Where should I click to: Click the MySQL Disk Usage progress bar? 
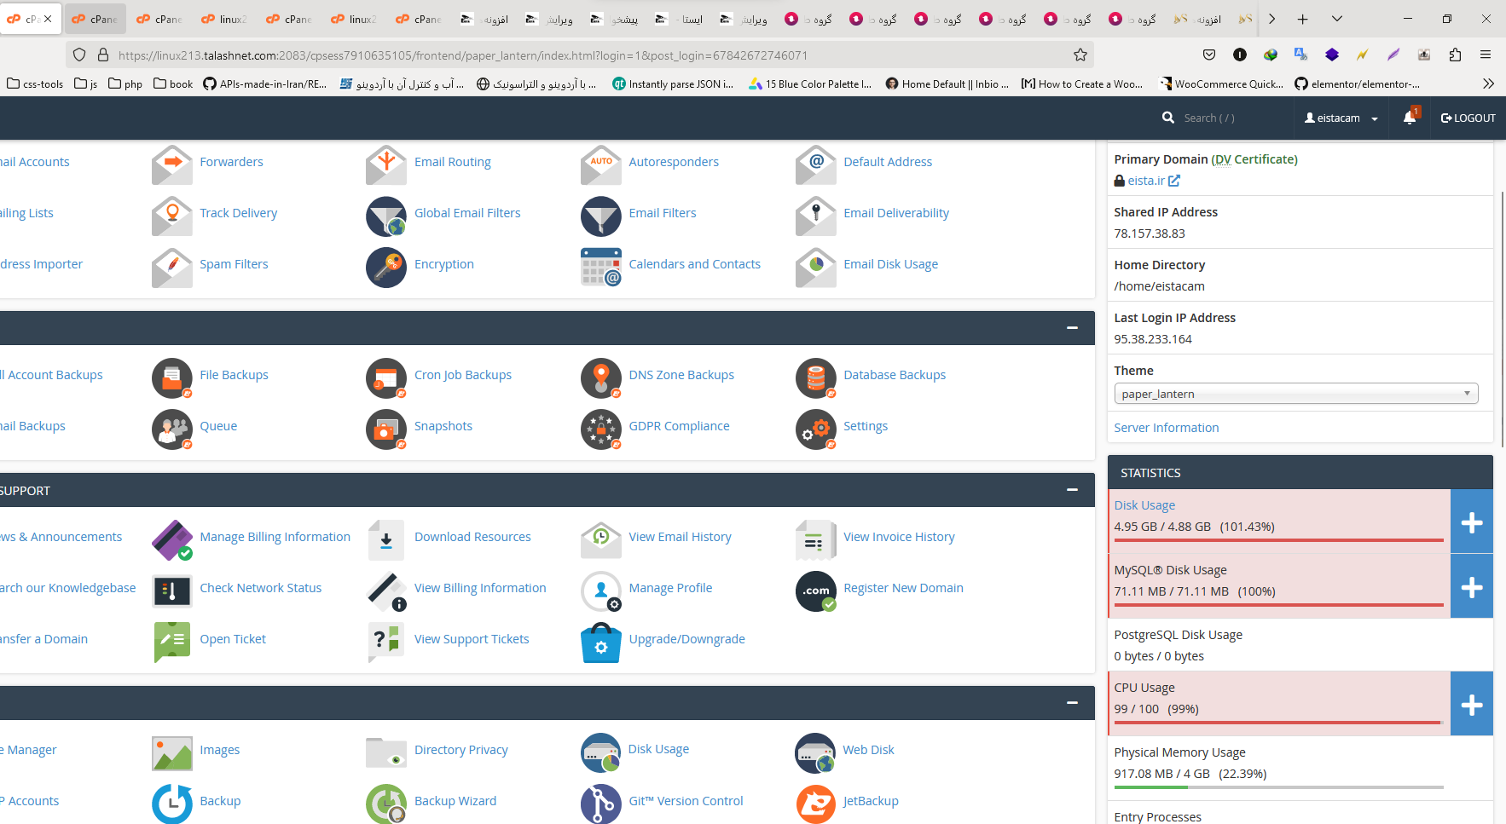pos(1278,605)
